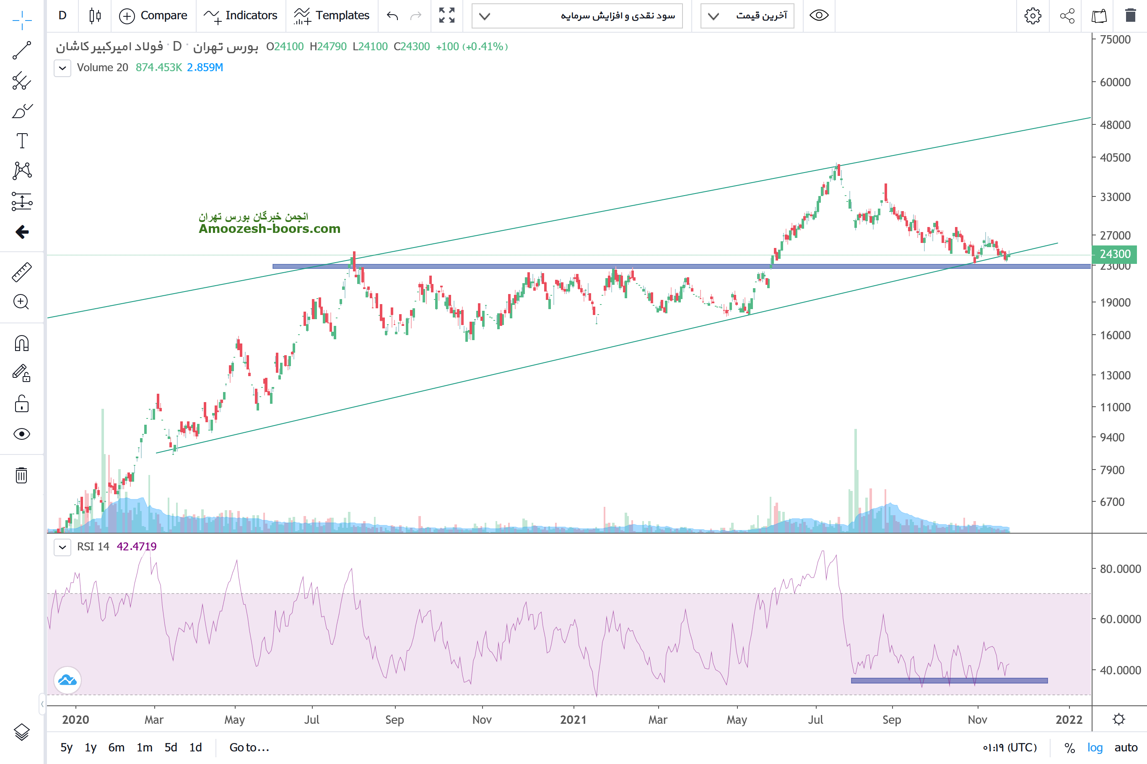Open the Templates menu

(332, 15)
